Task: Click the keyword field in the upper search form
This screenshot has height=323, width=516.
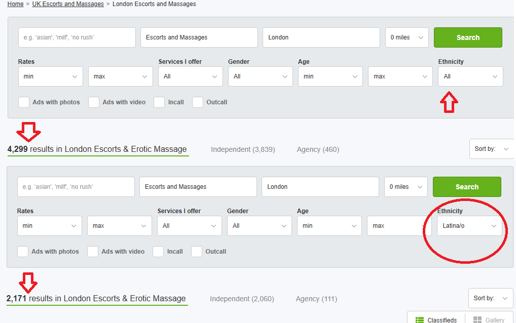Action: click(77, 37)
